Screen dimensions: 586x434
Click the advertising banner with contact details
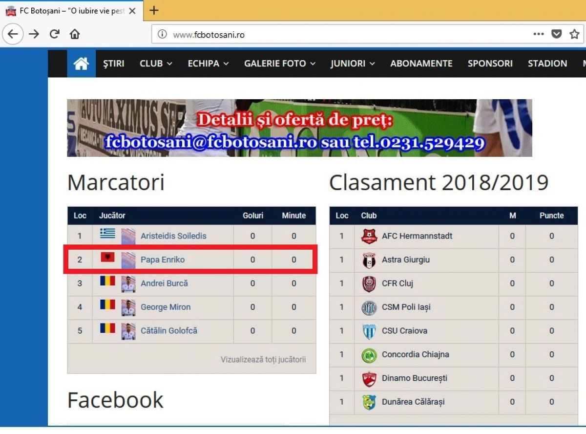click(299, 128)
